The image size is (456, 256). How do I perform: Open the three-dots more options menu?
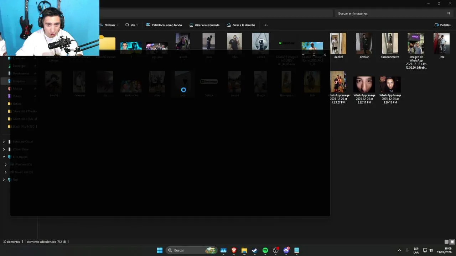[x=265, y=25]
